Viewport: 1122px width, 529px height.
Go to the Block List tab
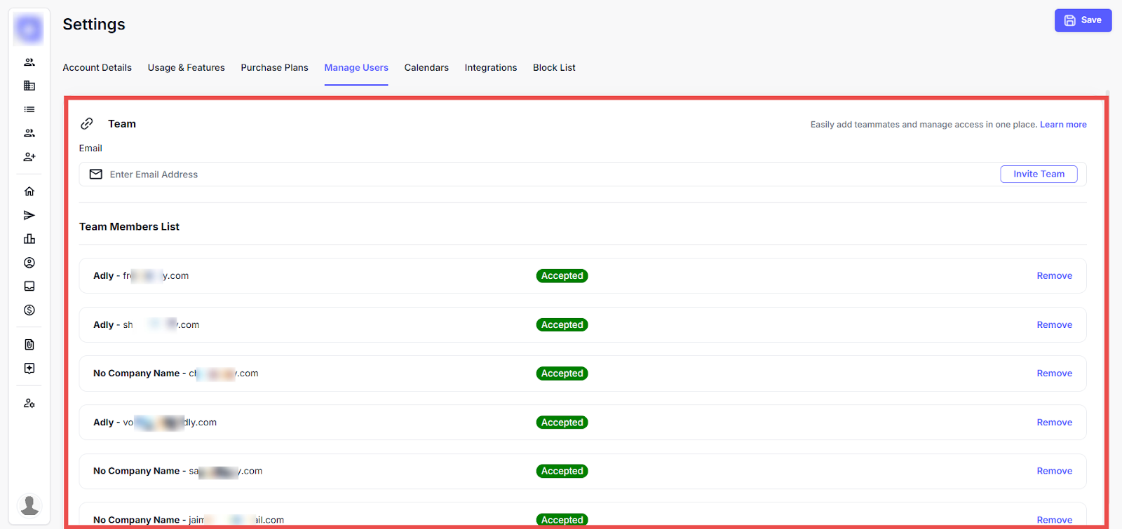(554, 68)
